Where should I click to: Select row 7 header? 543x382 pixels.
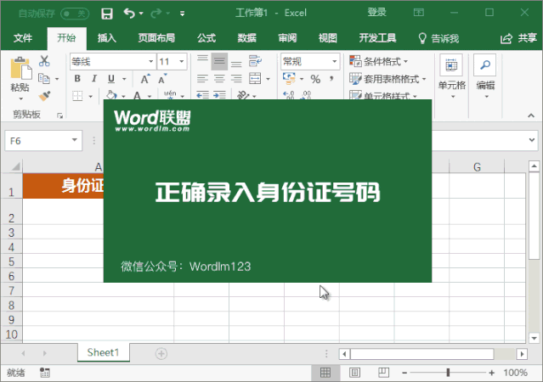(11, 290)
